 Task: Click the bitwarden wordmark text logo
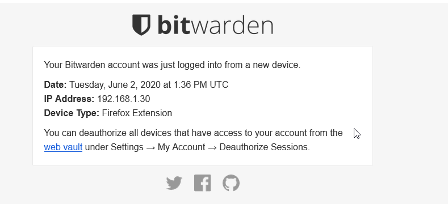coord(215,25)
